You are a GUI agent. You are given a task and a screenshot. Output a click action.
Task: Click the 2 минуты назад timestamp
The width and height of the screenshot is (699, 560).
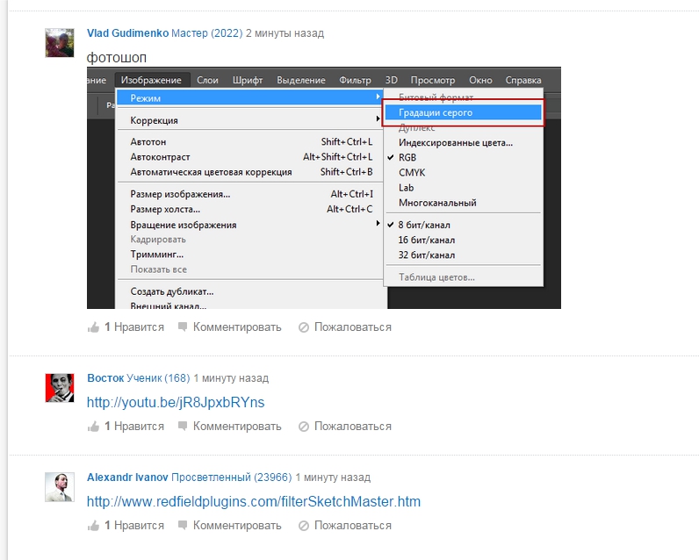(x=285, y=33)
